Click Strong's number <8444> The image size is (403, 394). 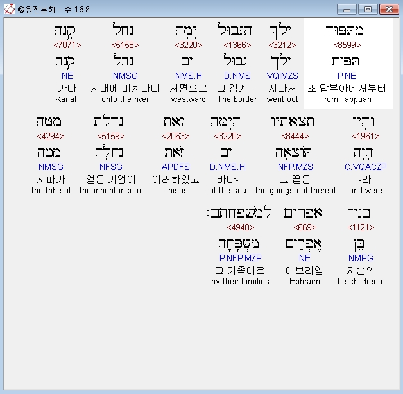coord(295,136)
